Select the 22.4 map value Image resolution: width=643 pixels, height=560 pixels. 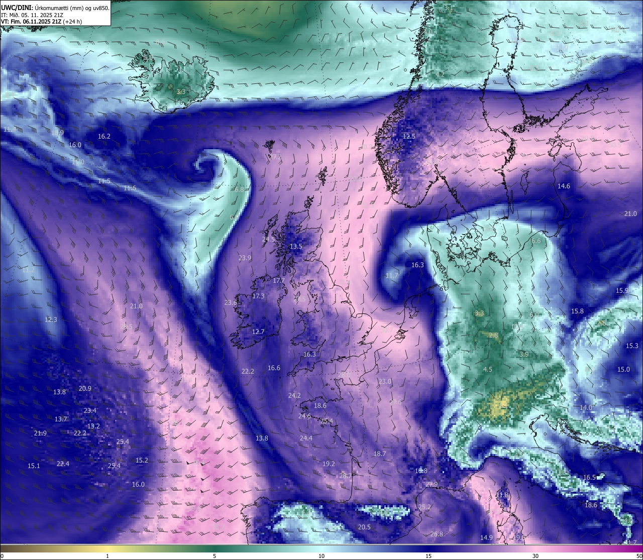click(x=63, y=464)
